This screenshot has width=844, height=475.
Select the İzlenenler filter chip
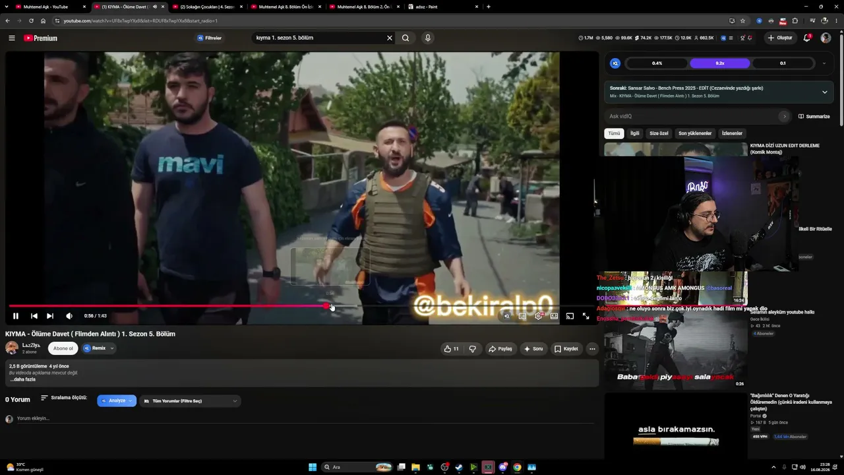point(732,133)
